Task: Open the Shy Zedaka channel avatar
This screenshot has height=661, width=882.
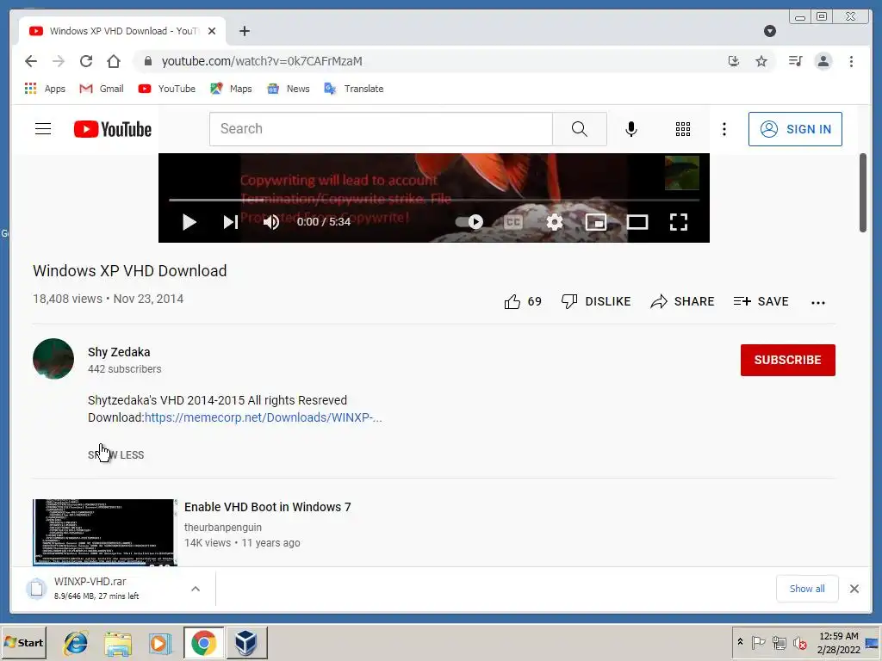Action: (x=53, y=359)
